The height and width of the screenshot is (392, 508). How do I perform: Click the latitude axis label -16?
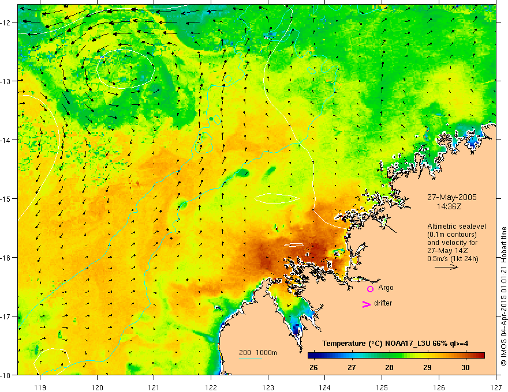point(6,258)
